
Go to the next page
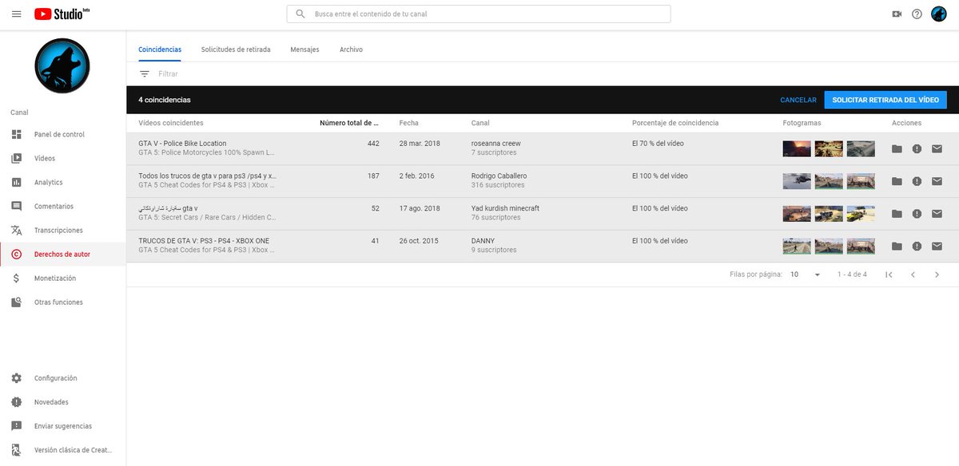point(937,274)
